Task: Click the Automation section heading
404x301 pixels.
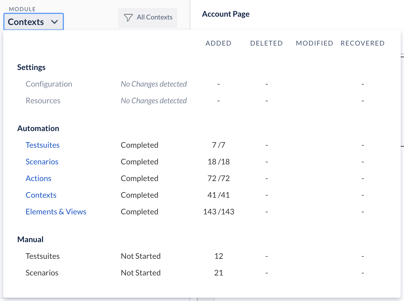Action: 38,128
